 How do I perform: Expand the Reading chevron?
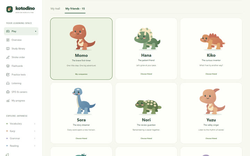35,146
